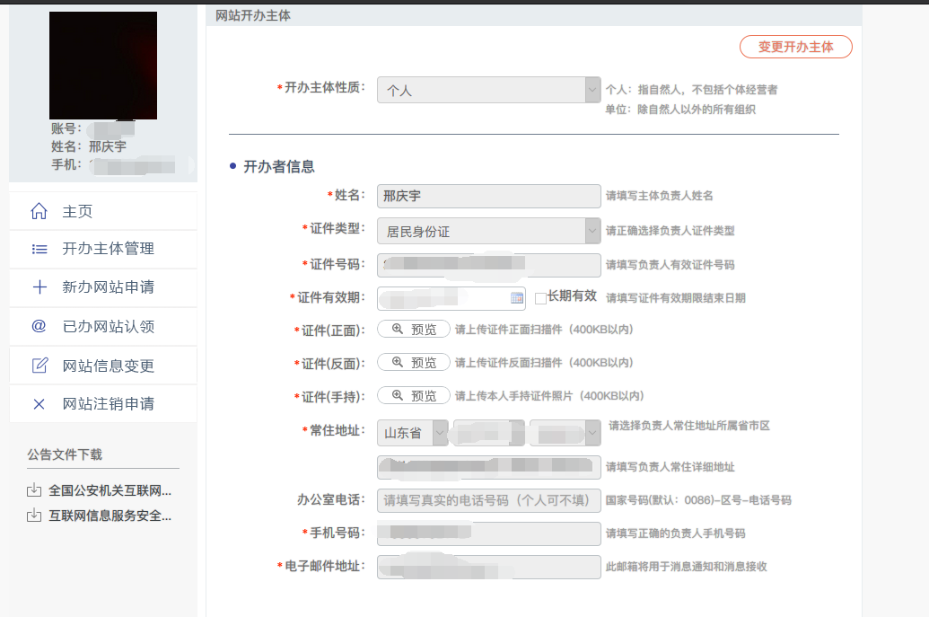Click the 姓名 input field containing 邢庆宇

pos(489,196)
